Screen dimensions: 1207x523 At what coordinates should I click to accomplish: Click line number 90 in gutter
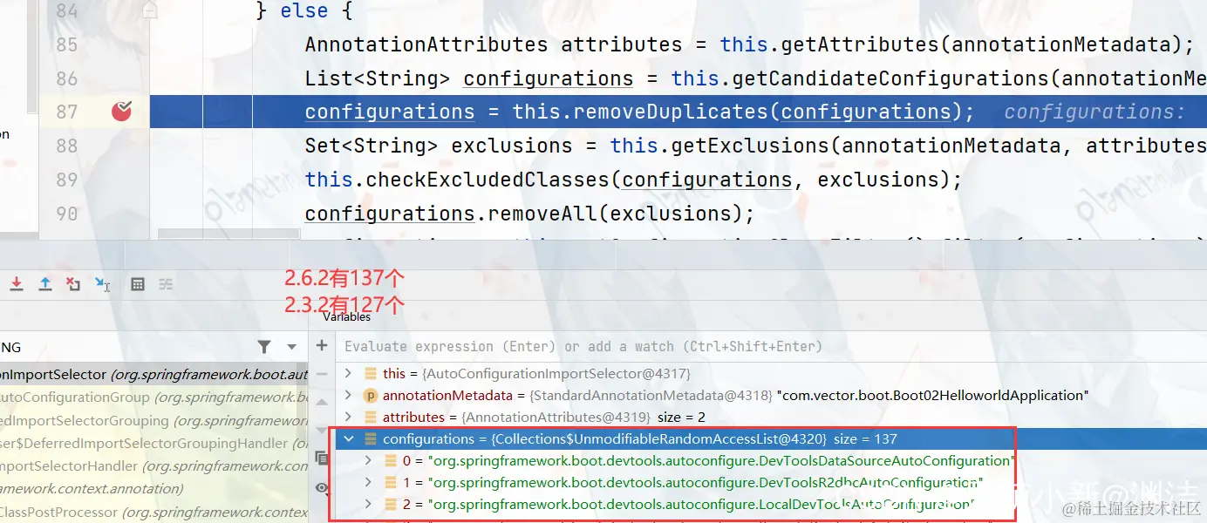pyautogui.click(x=67, y=214)
